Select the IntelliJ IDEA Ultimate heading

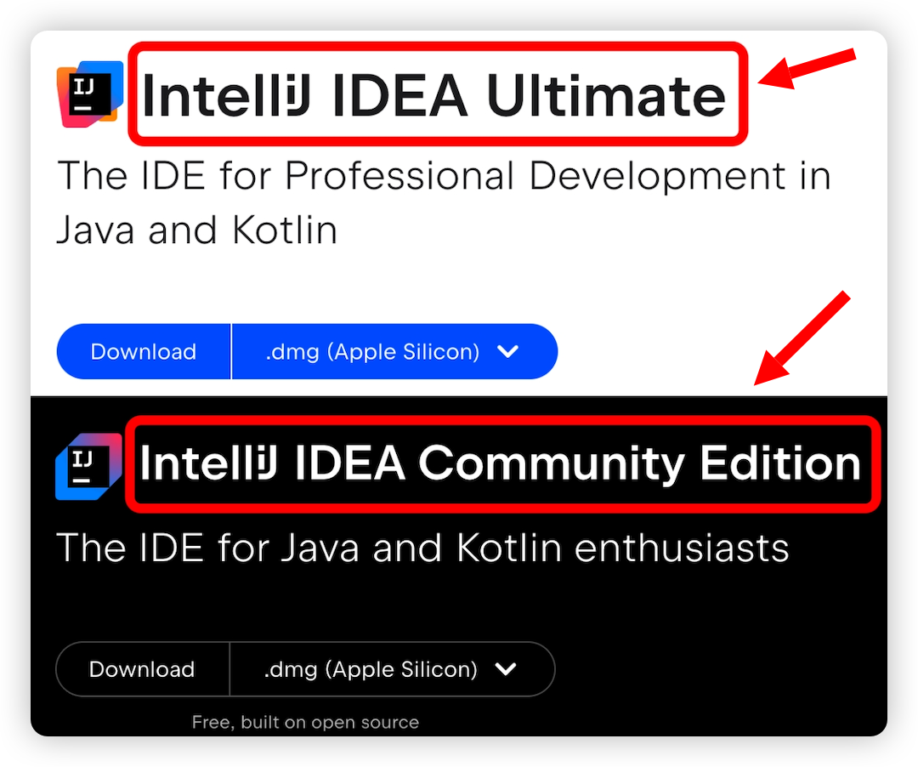pyautogui.click(x=434, y=94)
